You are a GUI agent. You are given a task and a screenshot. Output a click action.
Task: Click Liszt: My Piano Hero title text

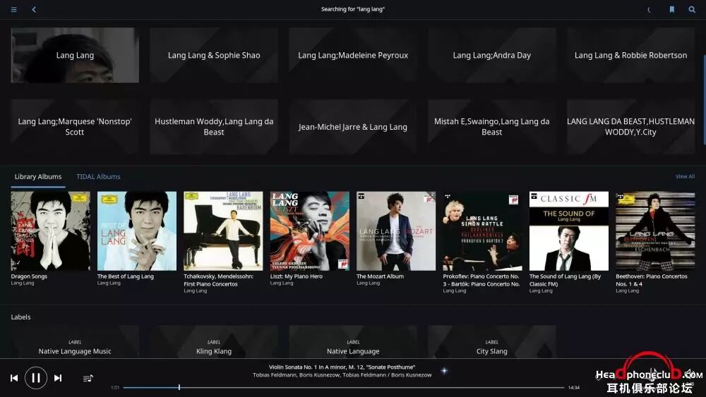[297, 276]
